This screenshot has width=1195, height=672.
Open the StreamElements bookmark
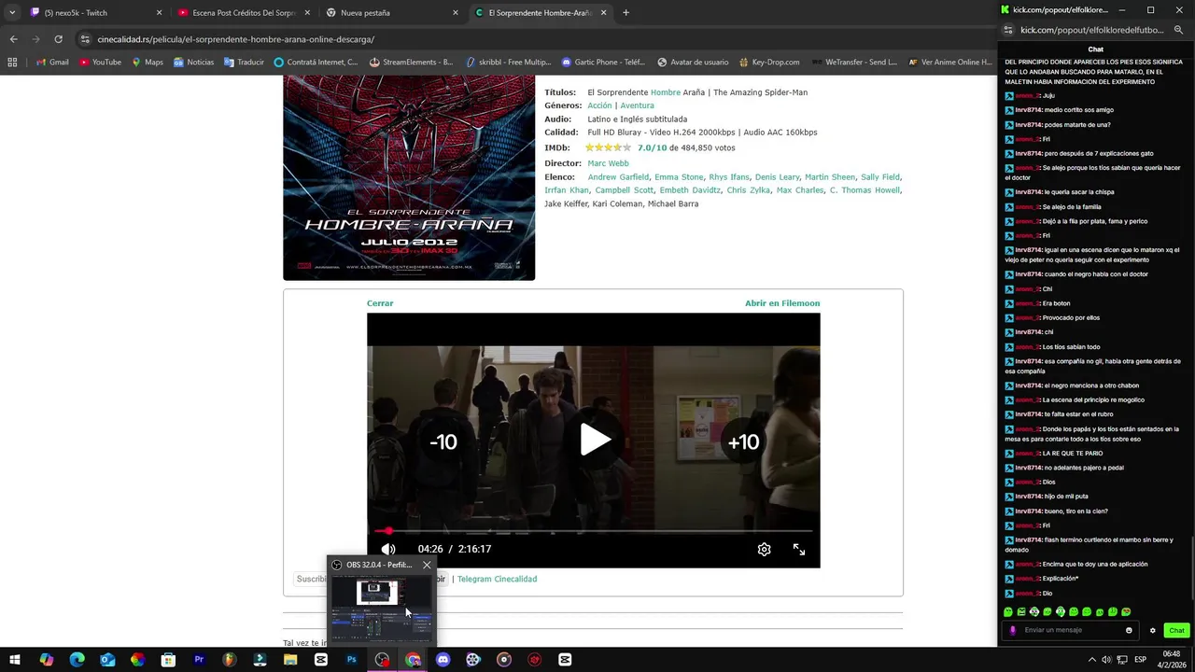click(411, 63)
